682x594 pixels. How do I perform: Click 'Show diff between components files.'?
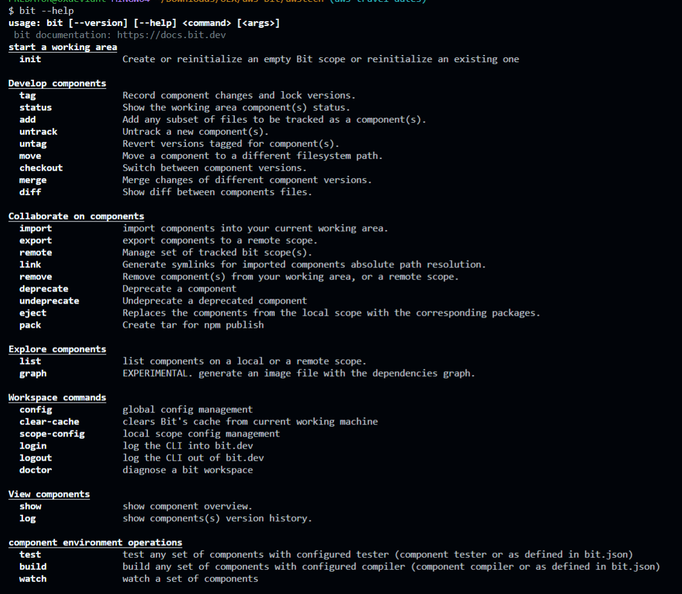(x=217, y=192)
